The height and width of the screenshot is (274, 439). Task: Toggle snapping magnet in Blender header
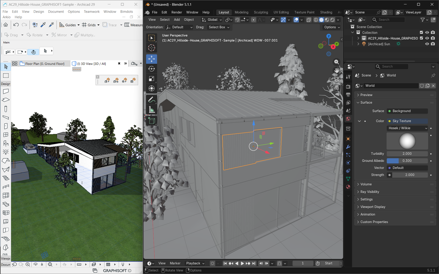tap(237, 20)
